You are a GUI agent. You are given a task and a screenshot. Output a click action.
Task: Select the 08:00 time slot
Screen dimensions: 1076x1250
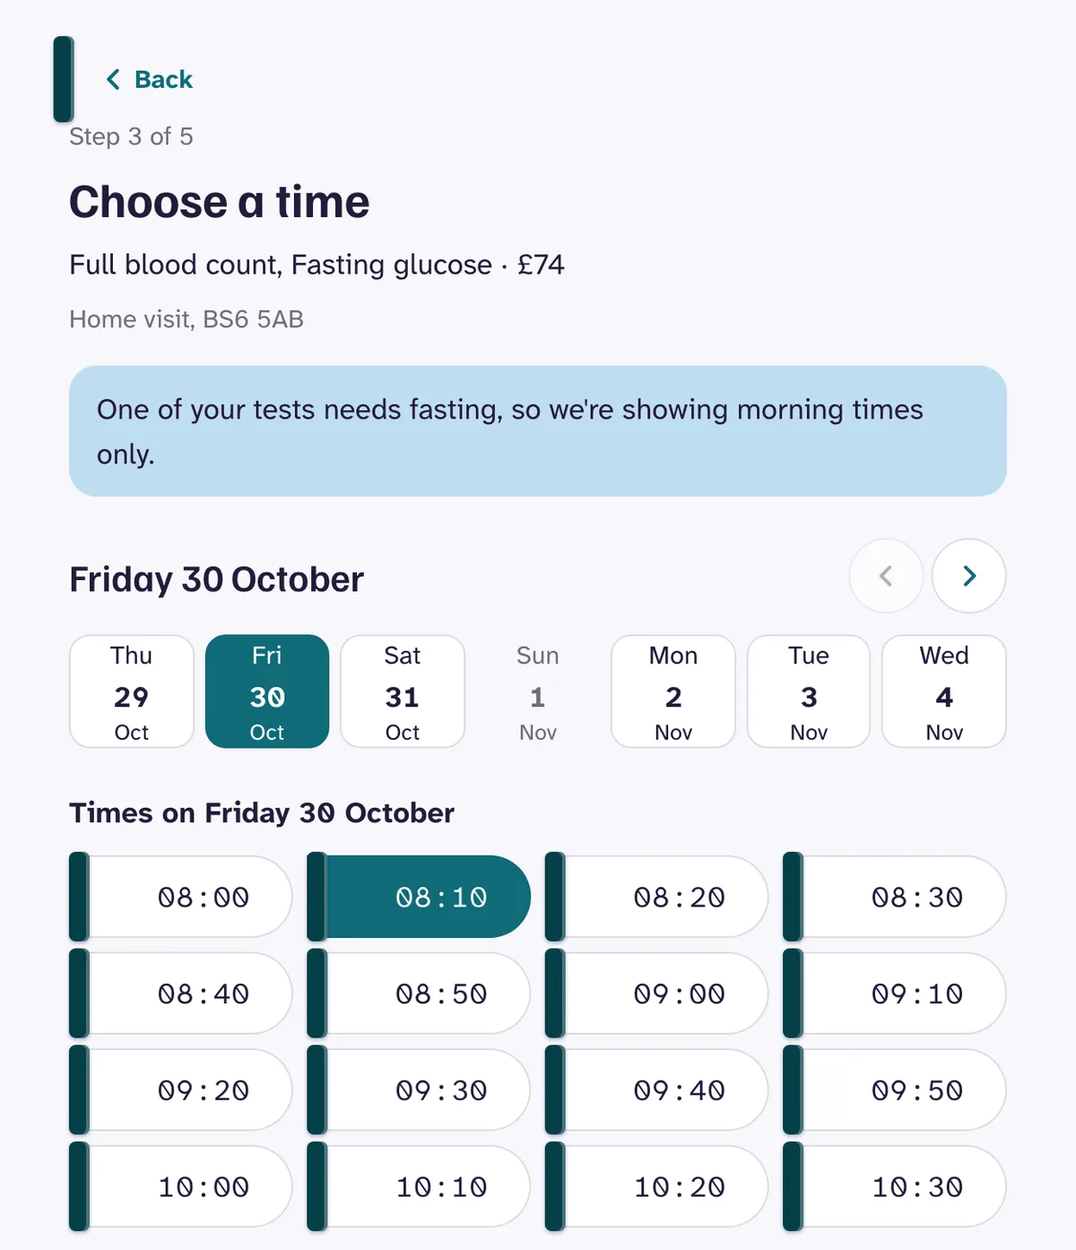coord(181,897)
